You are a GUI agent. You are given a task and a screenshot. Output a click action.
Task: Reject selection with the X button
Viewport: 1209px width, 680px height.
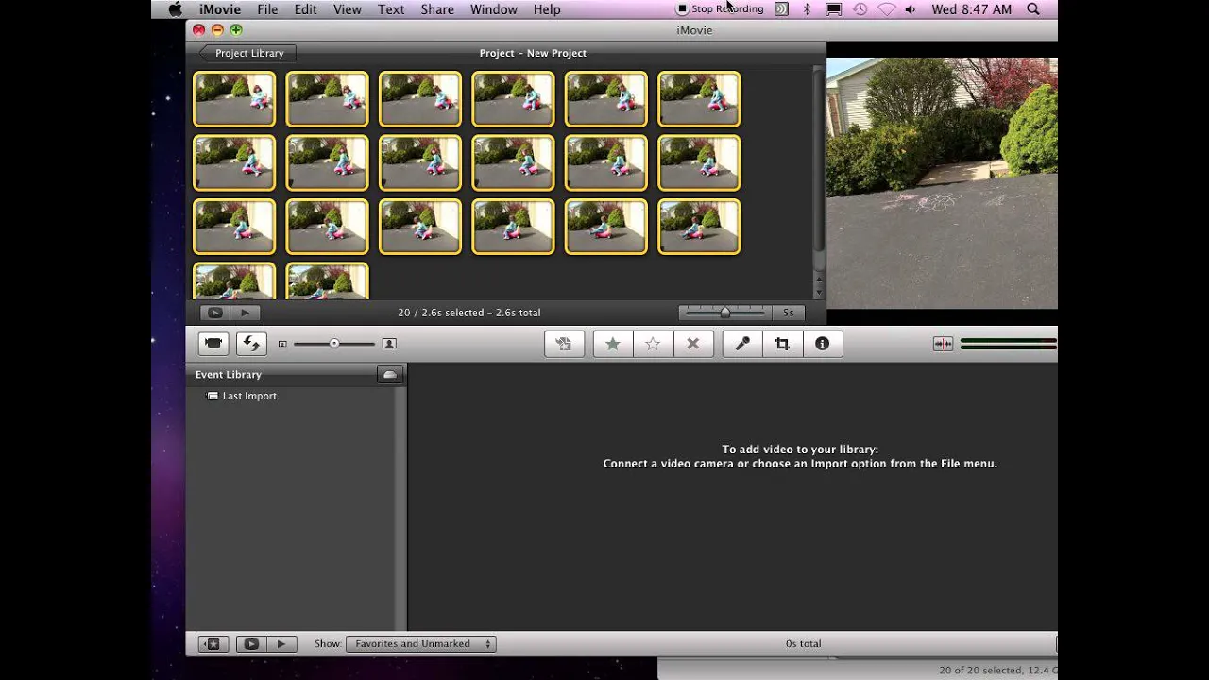(692, 344)
